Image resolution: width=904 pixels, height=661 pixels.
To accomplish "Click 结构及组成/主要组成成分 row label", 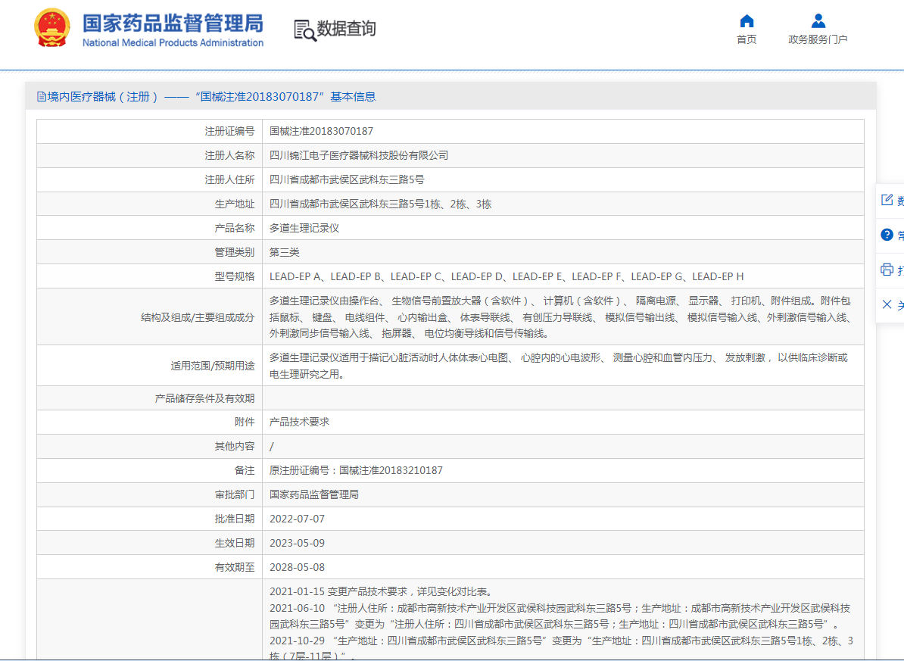I will pos(198,316).
